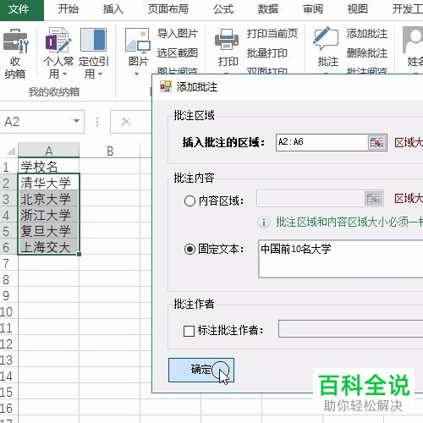
Task: Click the 确定 button
Action: pos(201,370)
